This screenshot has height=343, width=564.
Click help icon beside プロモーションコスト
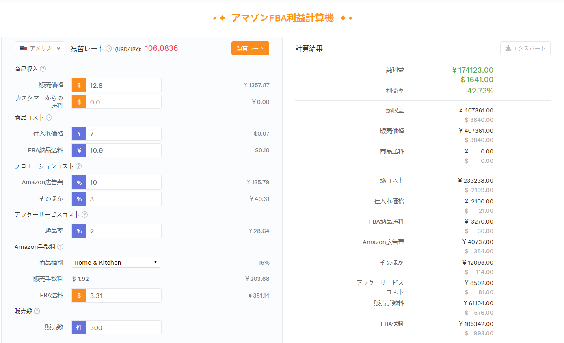tap(78, 166)
